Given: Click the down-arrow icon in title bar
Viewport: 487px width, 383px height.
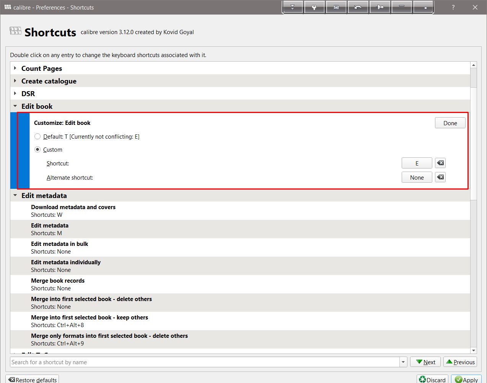Looking at the screenshot, I should 293,7.
